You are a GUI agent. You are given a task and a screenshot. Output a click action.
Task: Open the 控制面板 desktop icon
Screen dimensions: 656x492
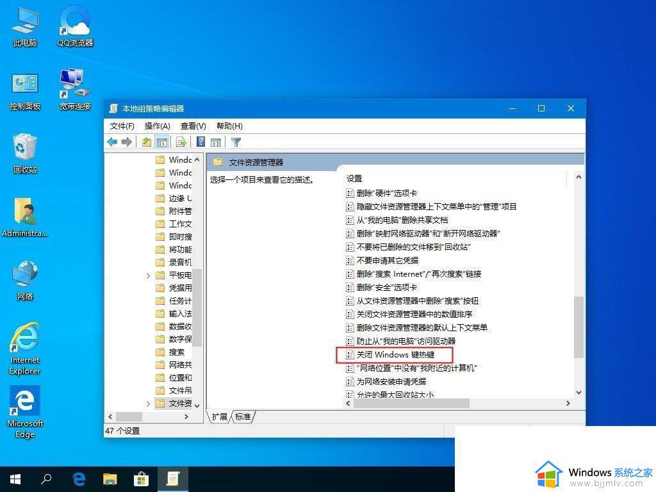click(25, 91)
